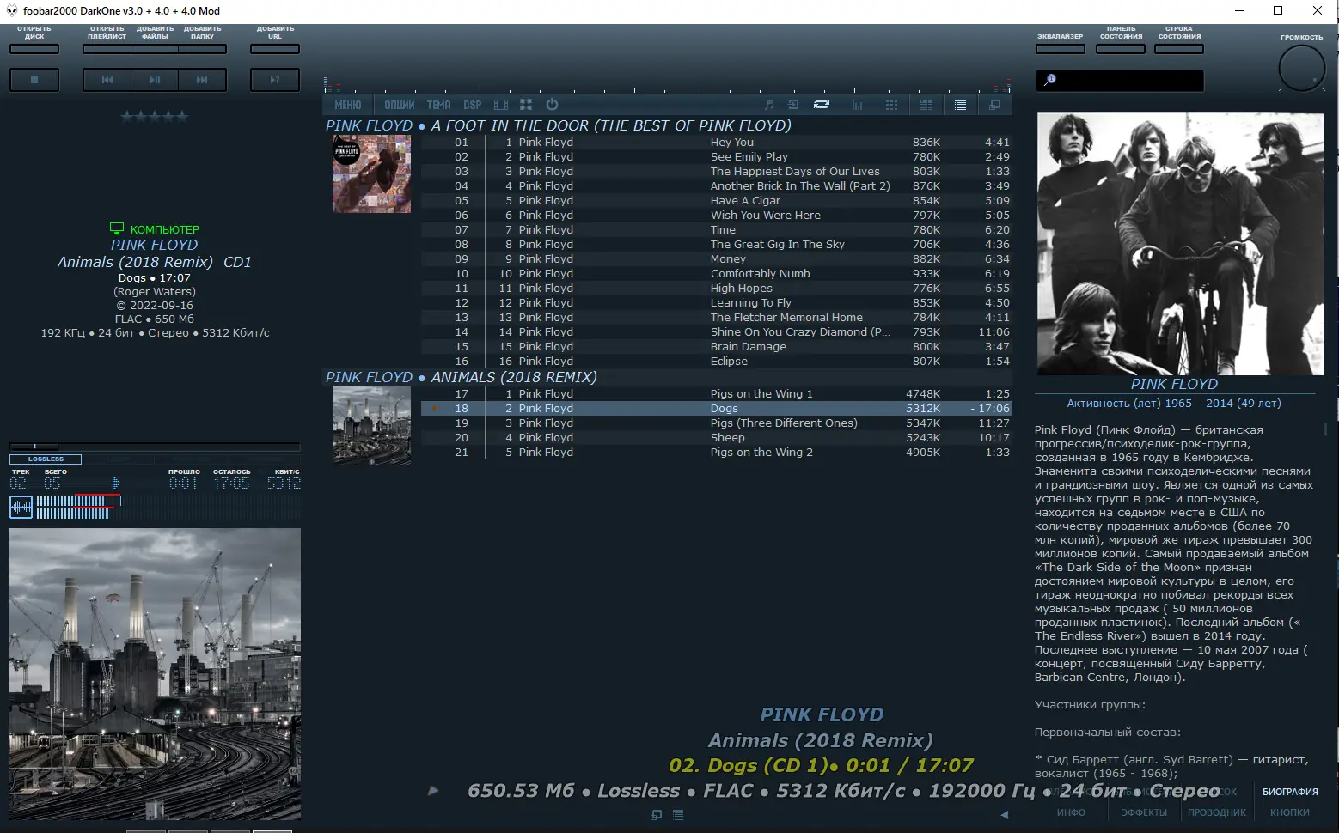This screenshot has height=833, width=1339.
Task: Click the power icon in toolbar
Action: [552, 105]
